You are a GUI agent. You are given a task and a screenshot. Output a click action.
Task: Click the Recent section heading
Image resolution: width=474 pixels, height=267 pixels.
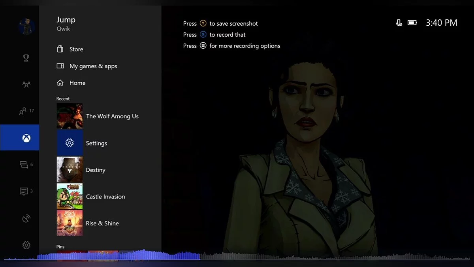pyautogui.click(x=63, y=99)
